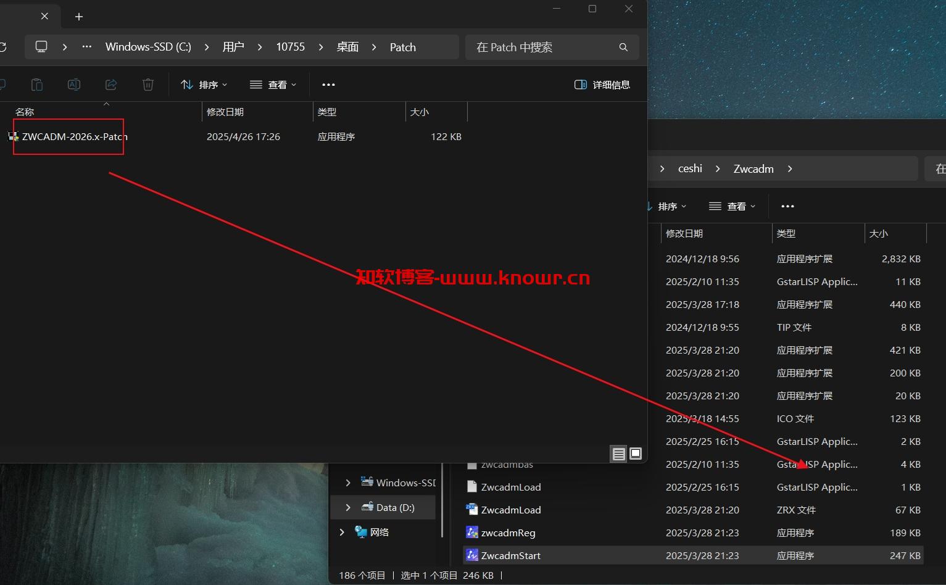This screenshot has width=946, height=585.
Task: Click chevron after 桌面 breadcrumb
Action: (374, 47)
